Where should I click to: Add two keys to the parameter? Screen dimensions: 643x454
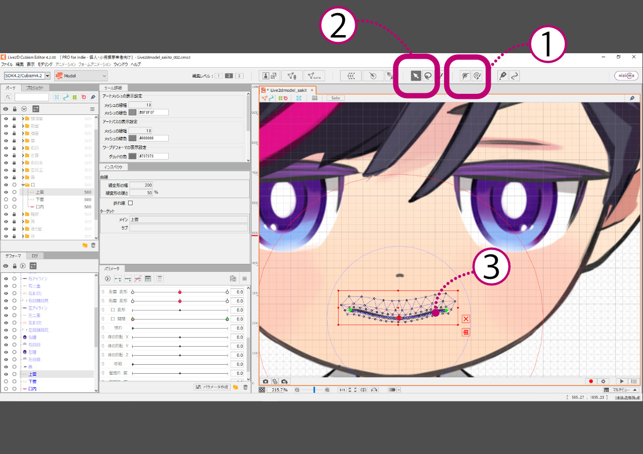pyautogui.click(x=118, y=278)
